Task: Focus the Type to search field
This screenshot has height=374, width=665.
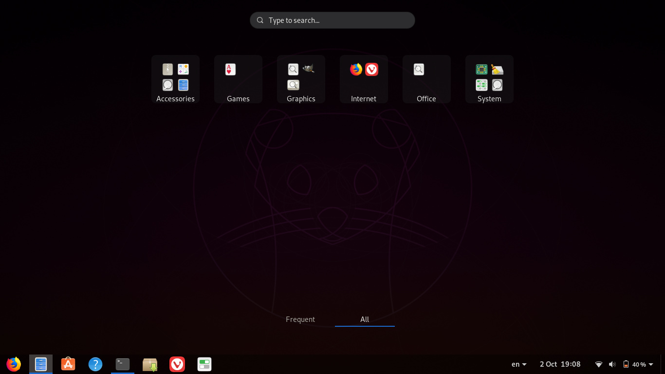Action: [x=332, y=20]
